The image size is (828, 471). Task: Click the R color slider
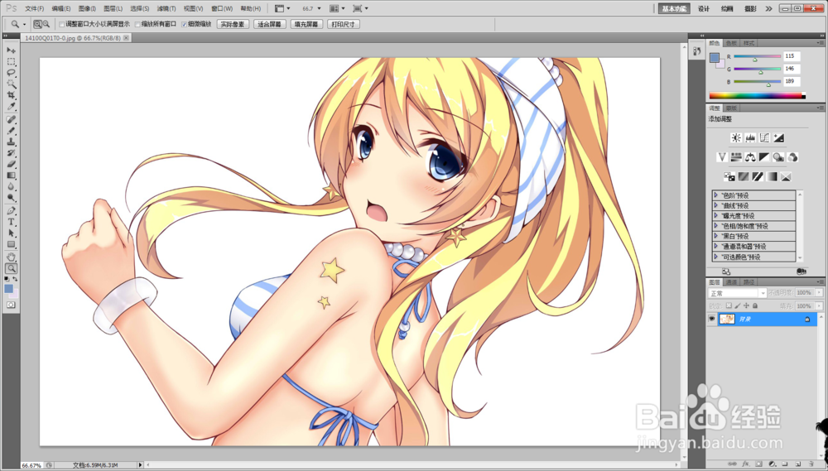click(757, 56)
